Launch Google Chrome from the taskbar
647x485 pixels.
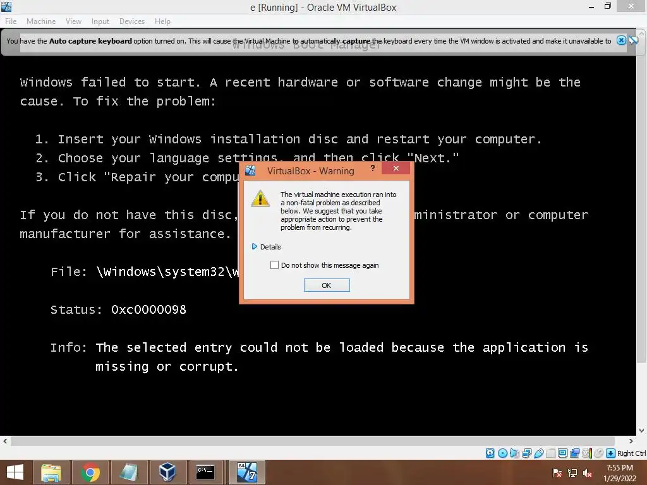click(90, 472)
